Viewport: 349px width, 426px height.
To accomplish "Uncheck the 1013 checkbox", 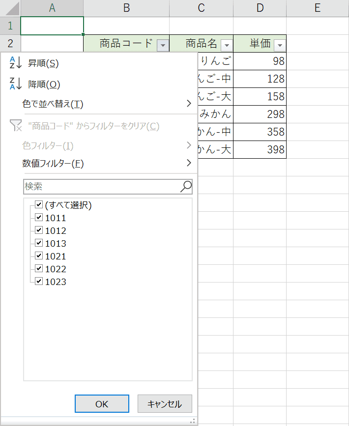I will click(x=39, y=243).
